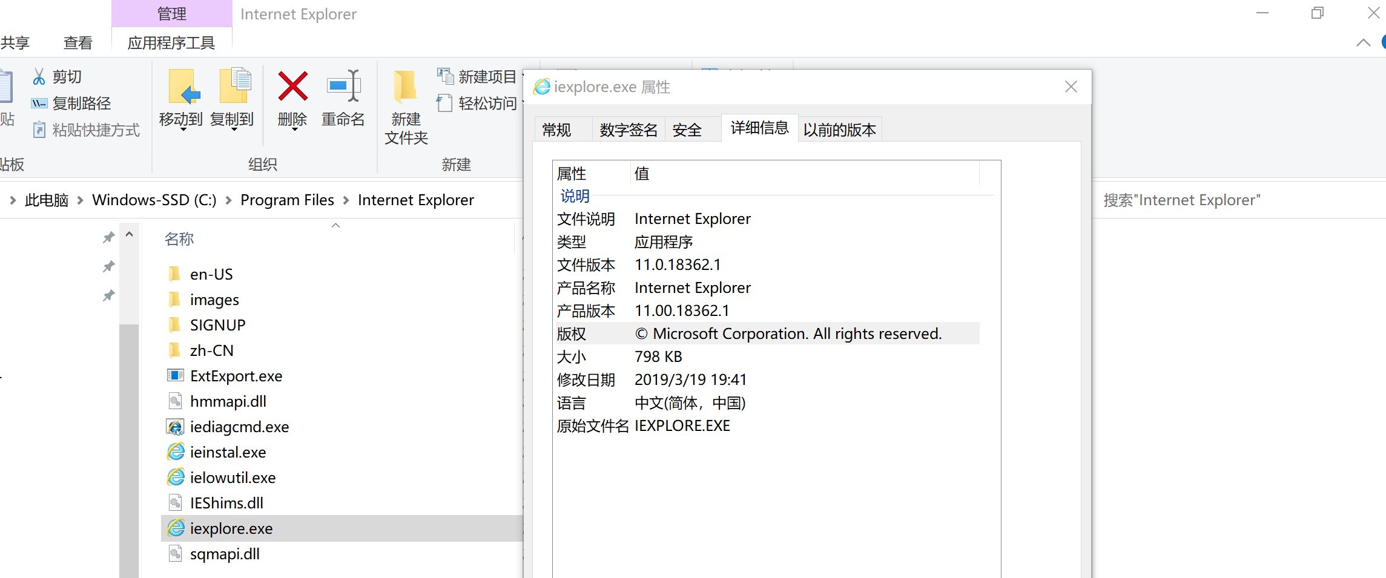
Task: Select the 文件版本 11.0.18362.1 value
Action: point(678,265)
